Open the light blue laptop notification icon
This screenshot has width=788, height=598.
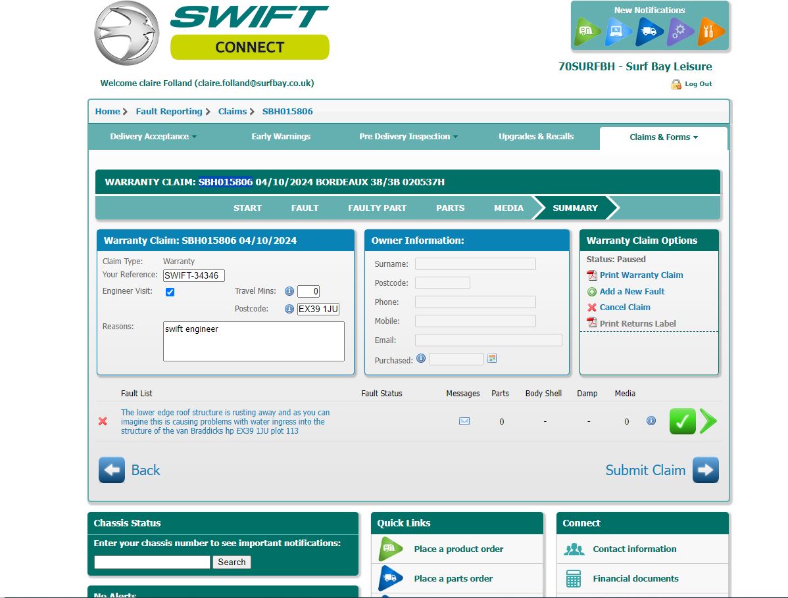tap(618, 32)
